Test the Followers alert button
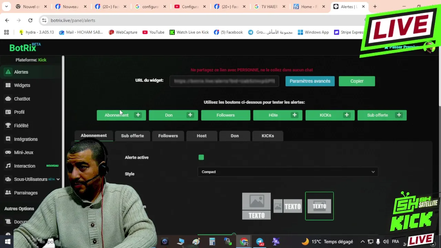 pos(226,115)
